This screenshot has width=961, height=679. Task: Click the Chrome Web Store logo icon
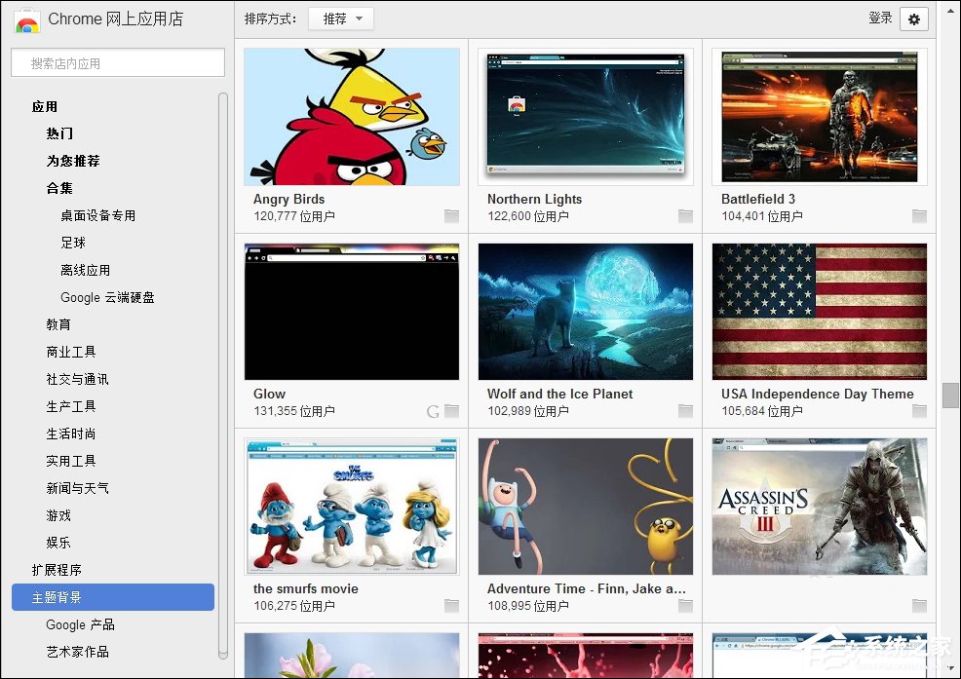pyautogui.click(x=26, y=19)
